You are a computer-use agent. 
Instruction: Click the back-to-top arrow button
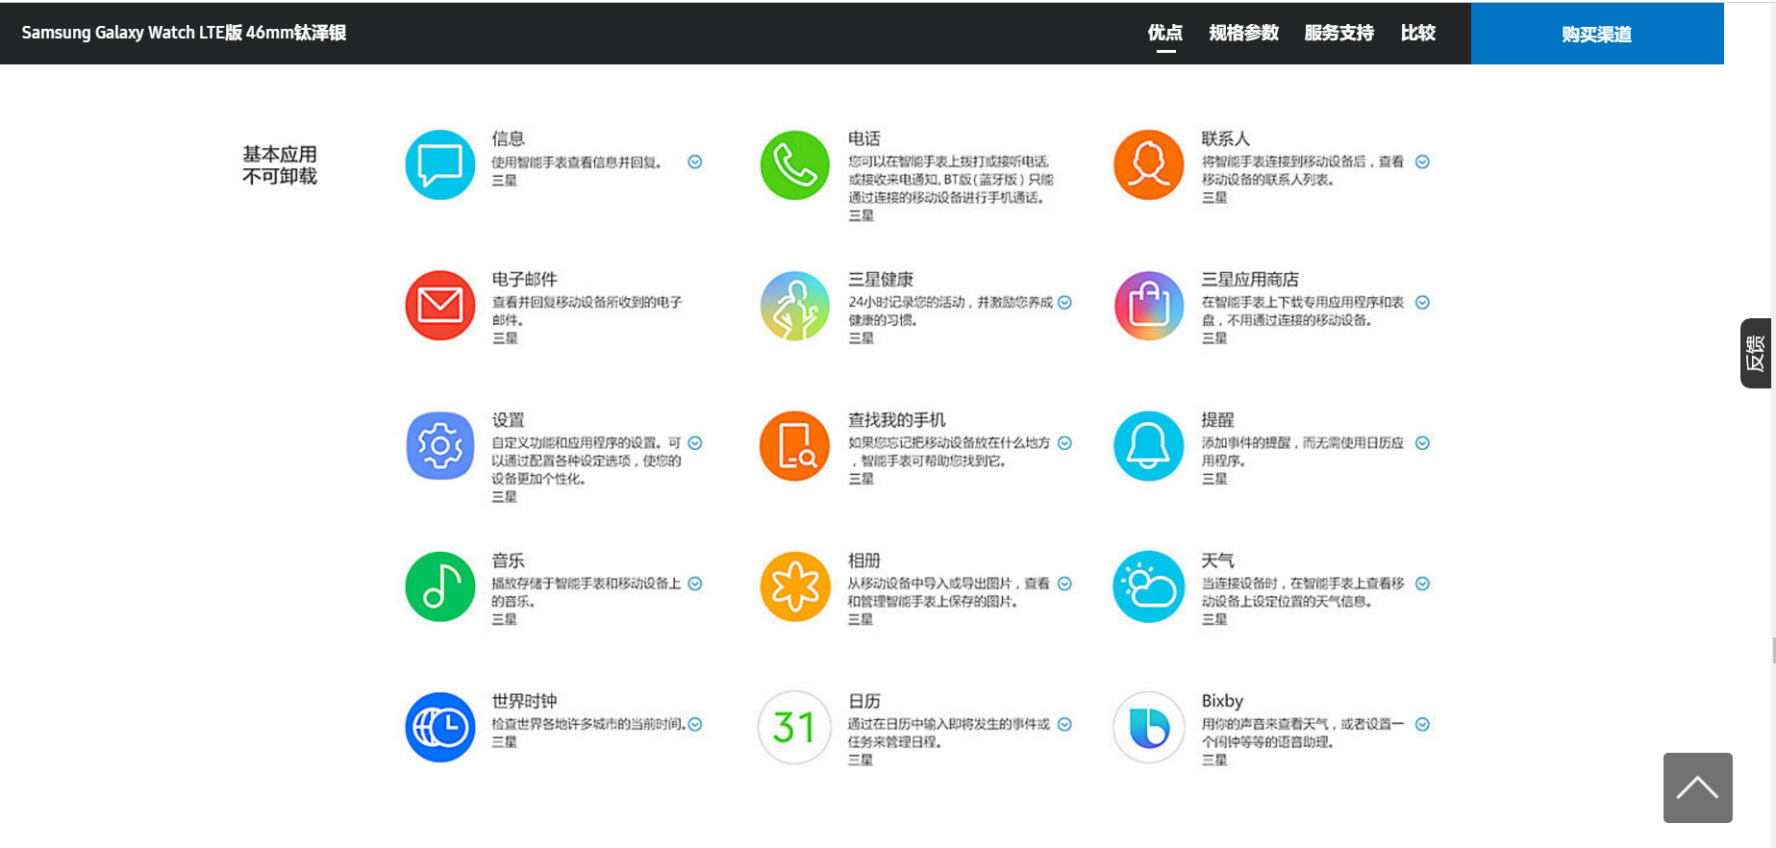(1698, 787)
